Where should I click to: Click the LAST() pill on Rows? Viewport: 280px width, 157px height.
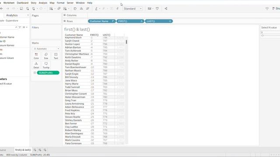pyautogui.click(x=159, y=21)
